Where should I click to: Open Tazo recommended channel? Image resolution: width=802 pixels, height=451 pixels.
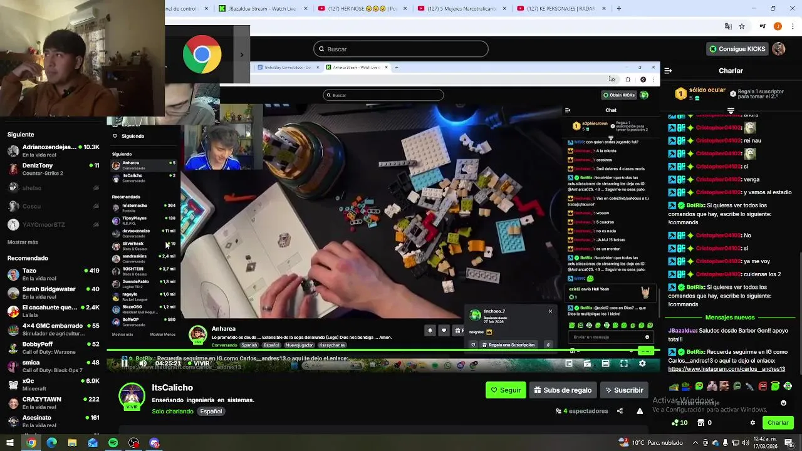(53, 274)
